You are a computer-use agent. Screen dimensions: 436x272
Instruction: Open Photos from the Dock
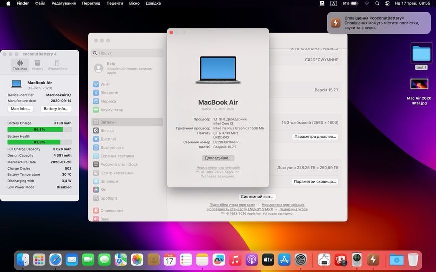[x=137, y=260]
